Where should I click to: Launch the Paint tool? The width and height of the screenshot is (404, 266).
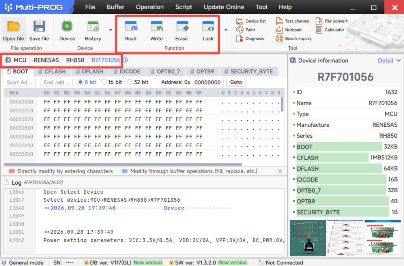click(246, 30)
